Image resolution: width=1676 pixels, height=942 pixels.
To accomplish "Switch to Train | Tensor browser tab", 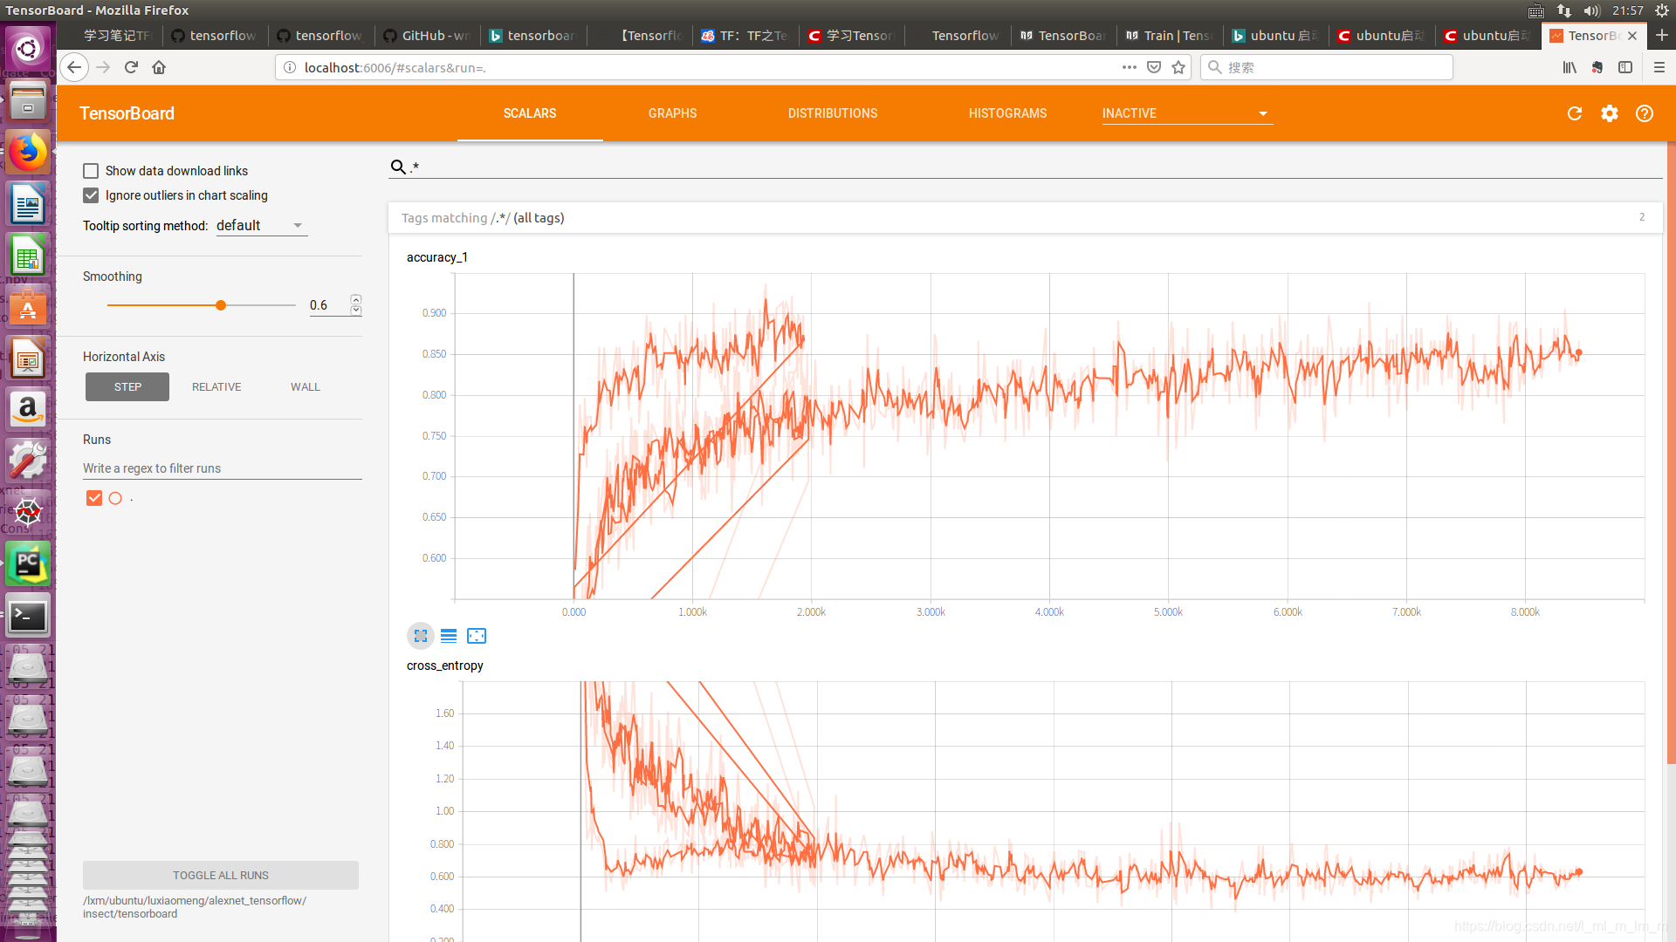I will click(1170, 35).
